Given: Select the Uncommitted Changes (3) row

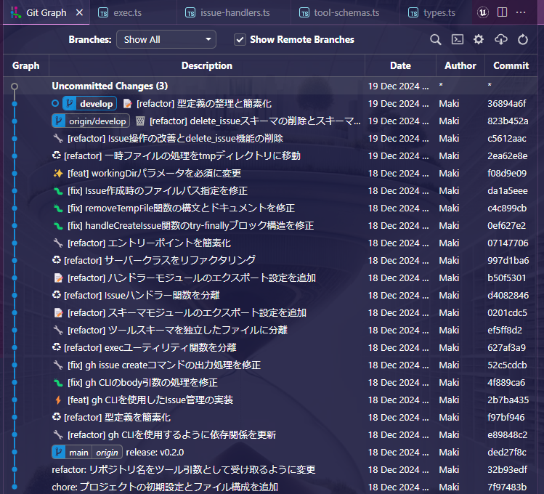Looking at the screenshot, I should (x=110, y=86).
